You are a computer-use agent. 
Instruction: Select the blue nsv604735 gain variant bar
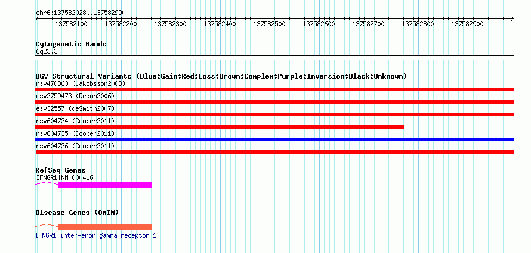274,139
